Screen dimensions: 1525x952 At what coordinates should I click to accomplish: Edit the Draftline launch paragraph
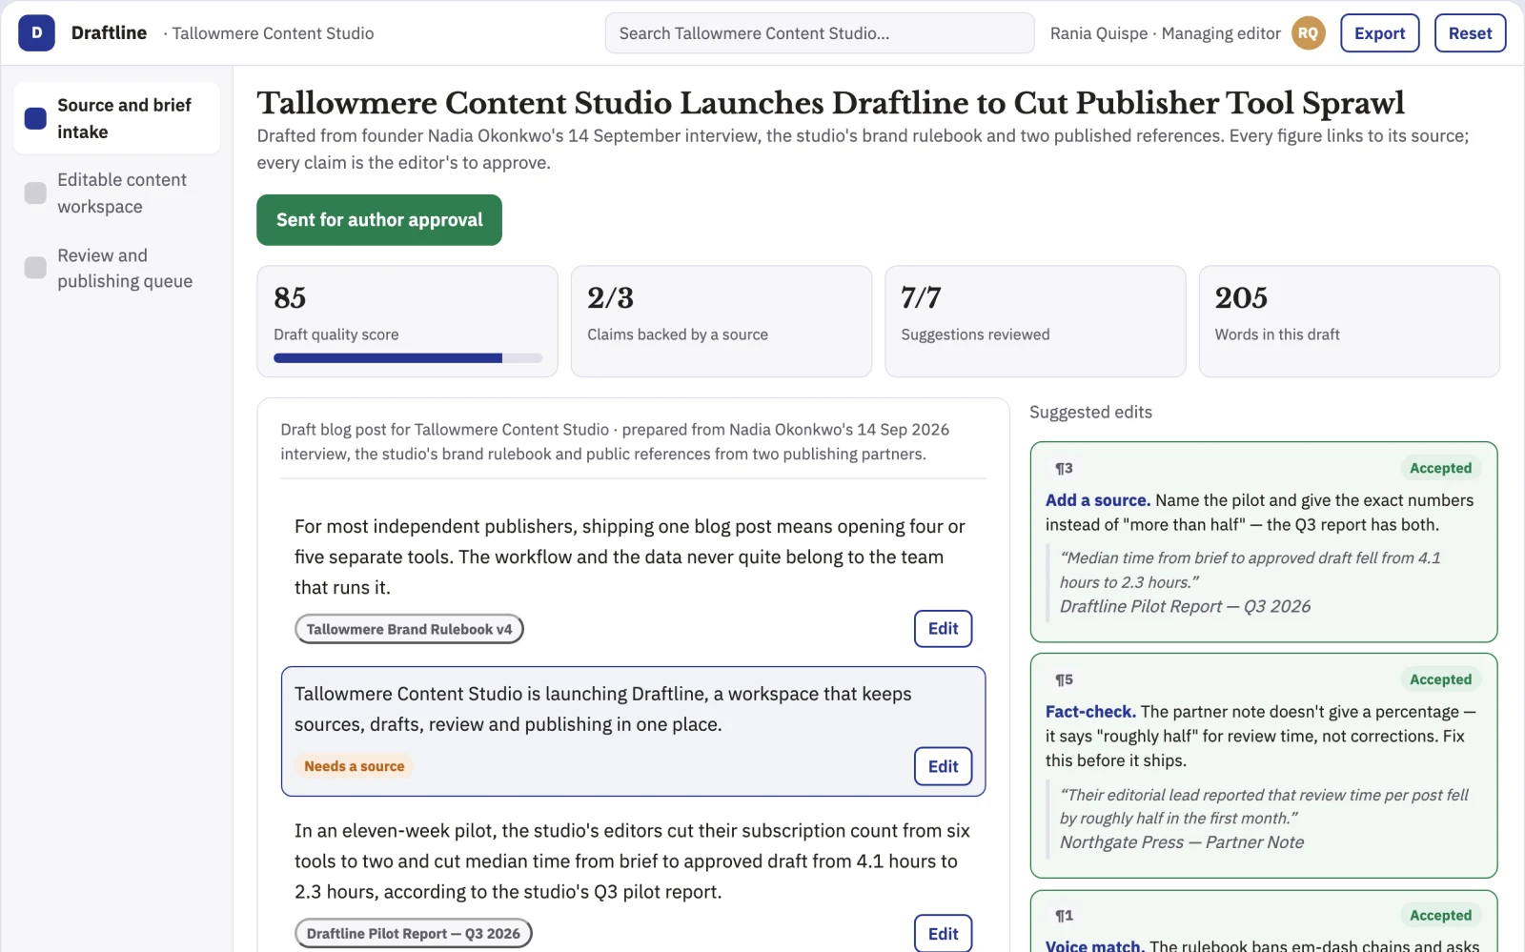coord(943,766)
